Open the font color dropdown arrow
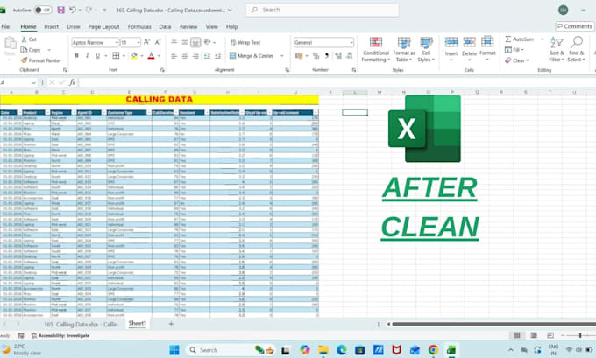 [x=160, y=56]
